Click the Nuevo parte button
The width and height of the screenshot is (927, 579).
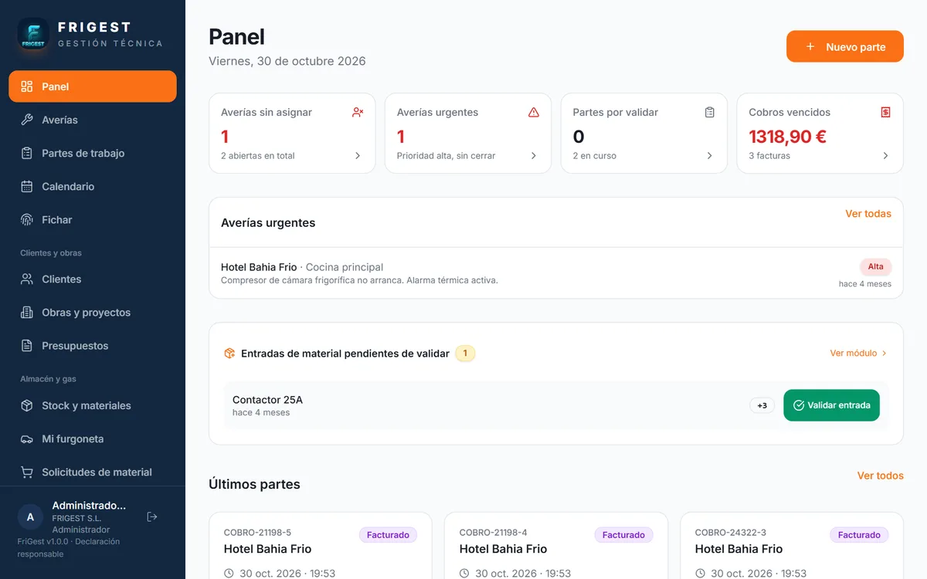point(845,46)
